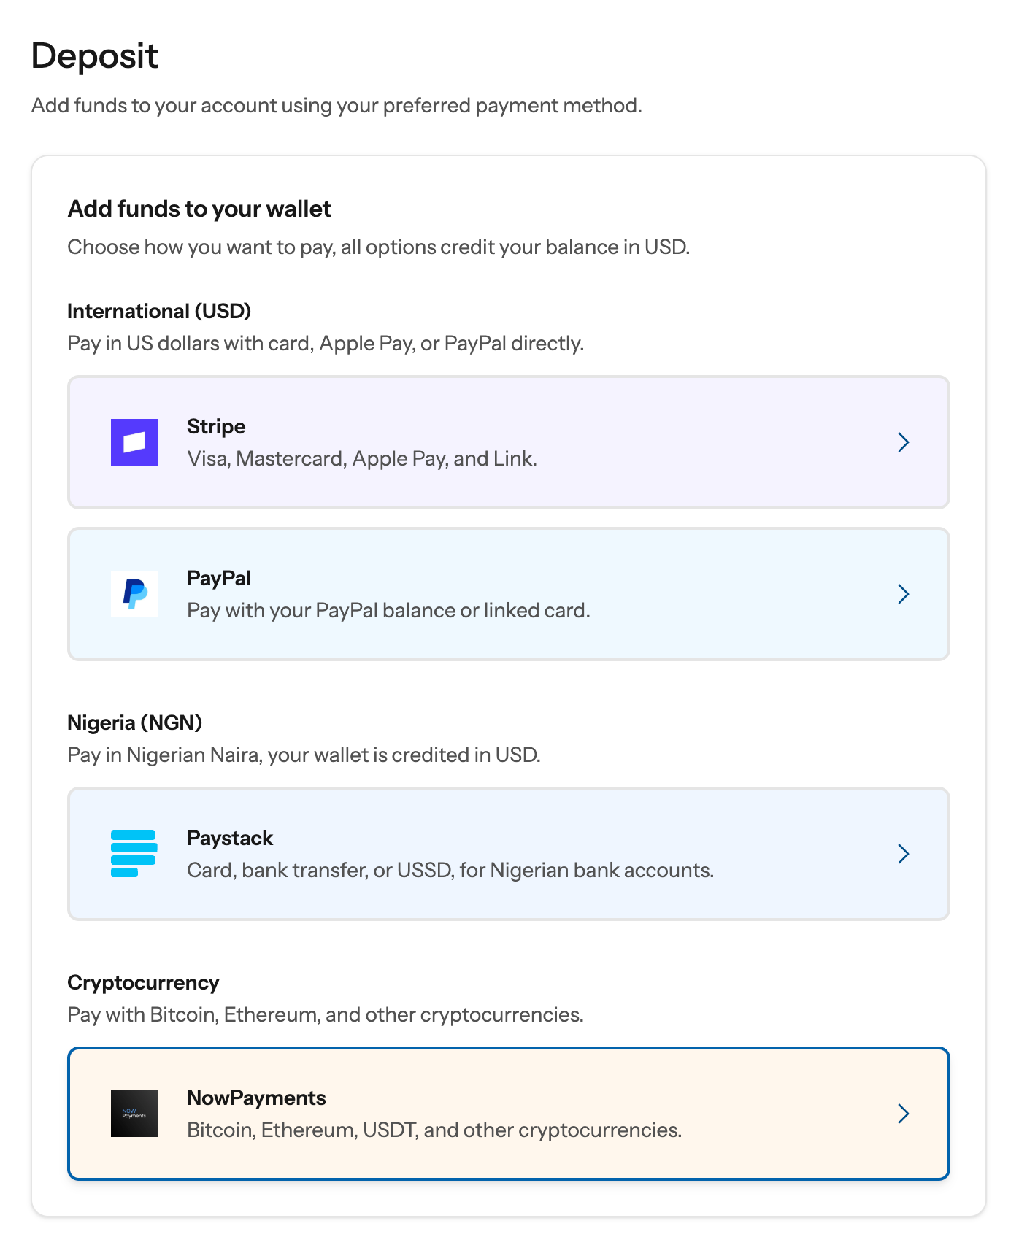Click the Stripe logo icon
1019x1245 pixels.
click(x=134, y=442)
